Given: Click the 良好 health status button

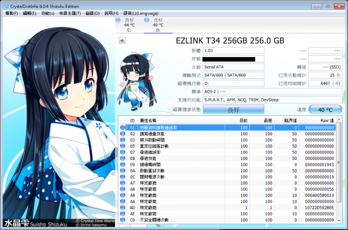Looking at the screenshot, I should tap(233, 110).
